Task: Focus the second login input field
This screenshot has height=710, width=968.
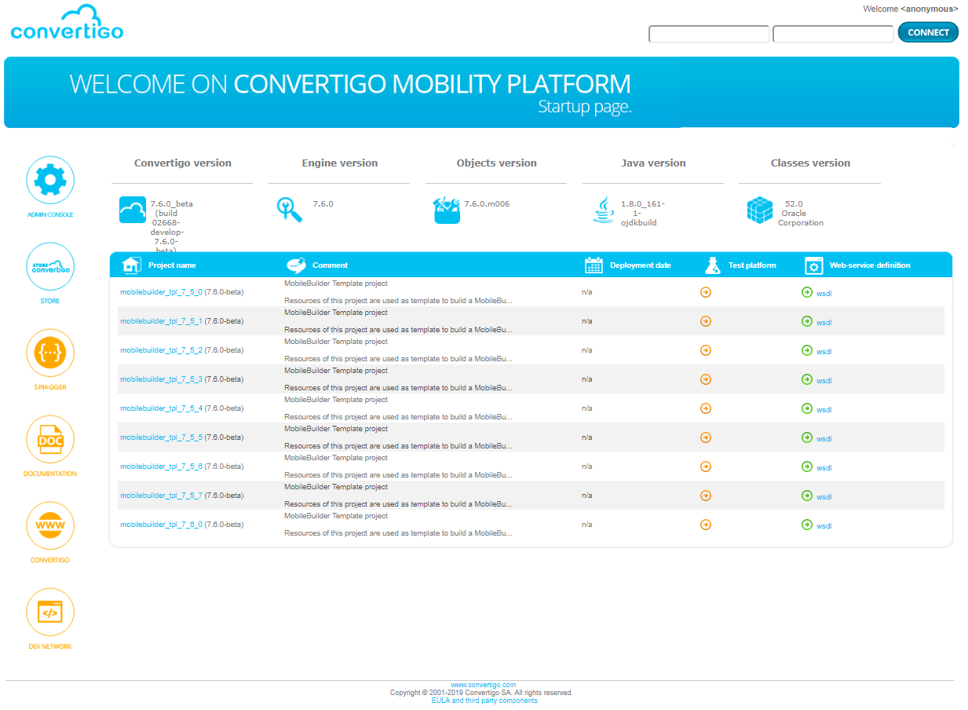Action: click(x=832, y=34)
